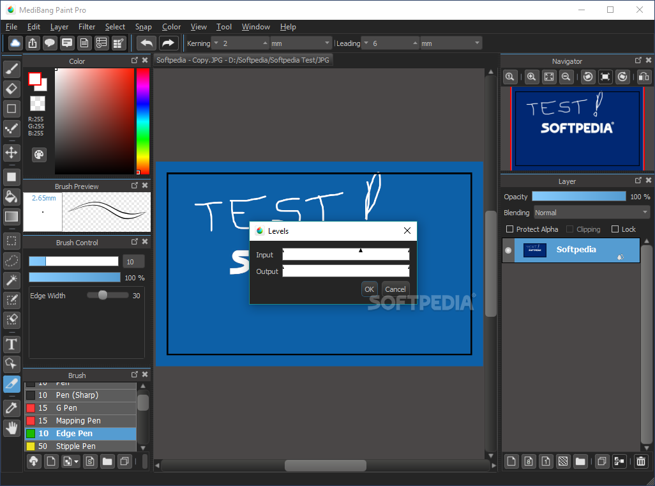Image resolution: width=655 pixels, height=486 pixels.
Task: Close the Brush Preview panel
Action: (144, 185)
